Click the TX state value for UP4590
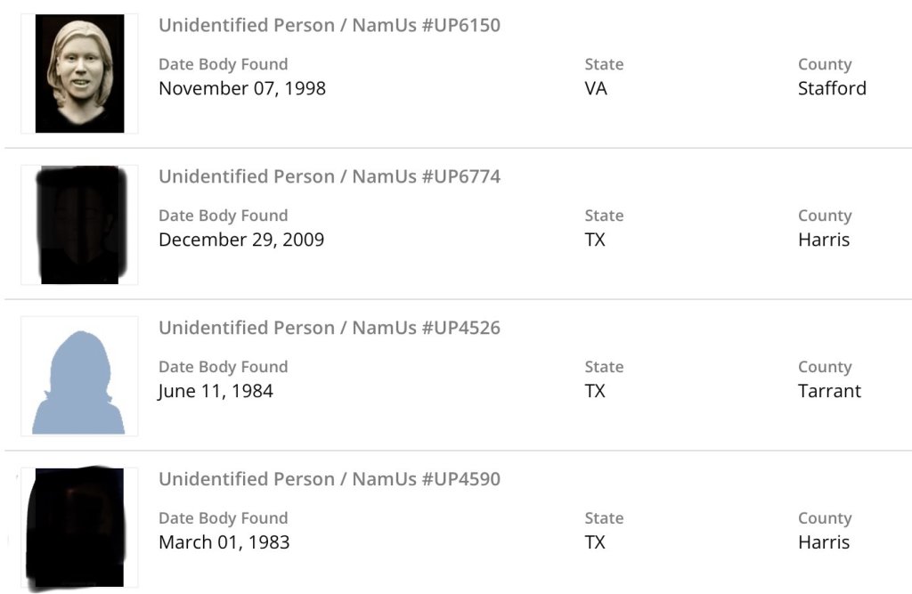The height and width of the screenshot is (594, 912). coord(595,542)
